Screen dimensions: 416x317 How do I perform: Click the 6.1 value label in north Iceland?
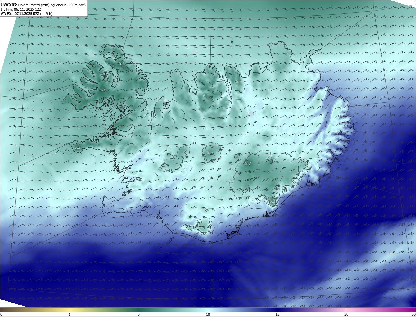coord(206,96)
